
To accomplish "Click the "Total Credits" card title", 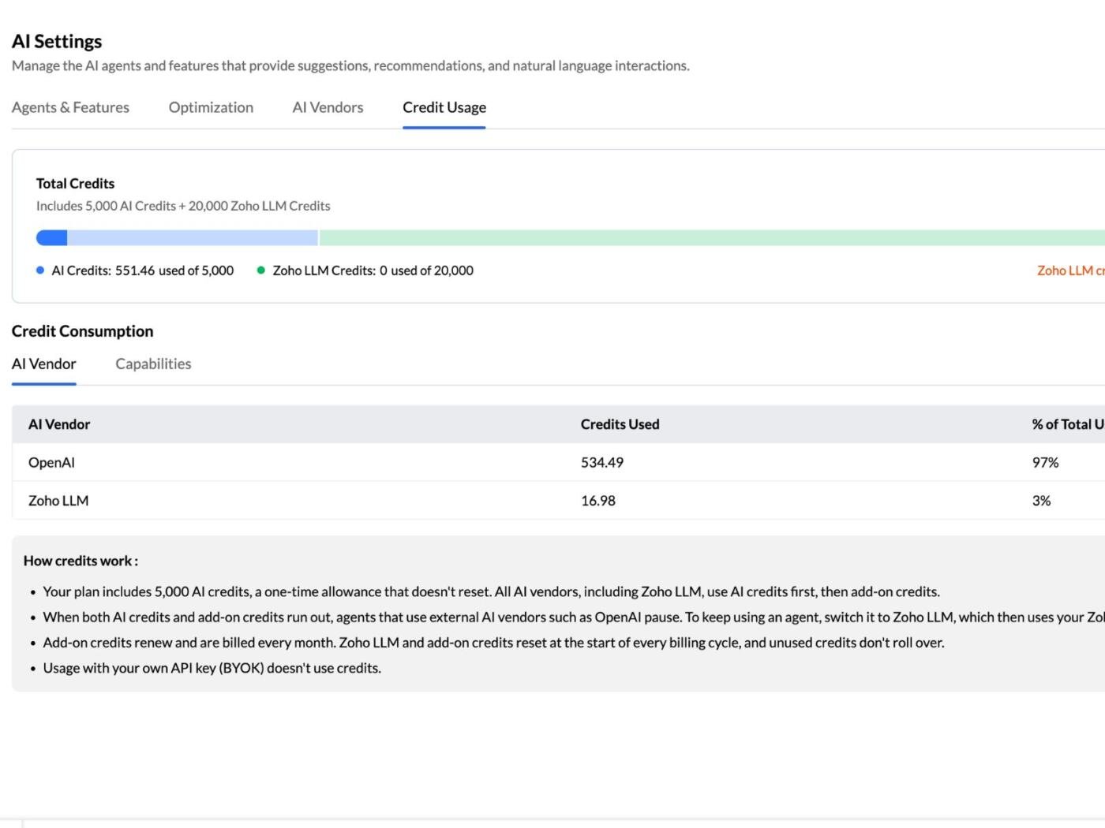I will coord(75,183).
